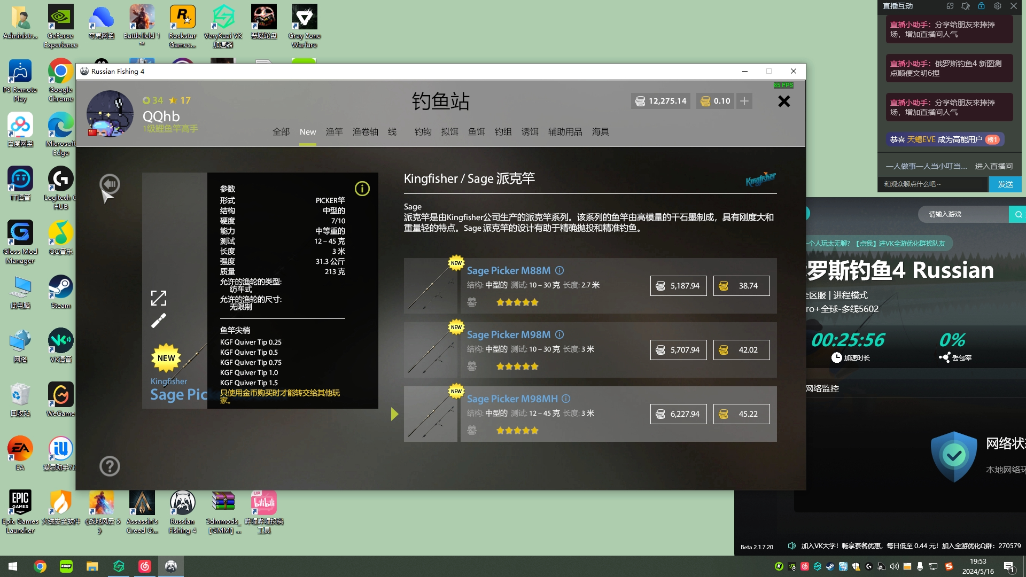Screen dimensions: 1026x577
Task: Click the Sage Picker M98M title text
Action: pyautogui.click(x=509, y=334)
